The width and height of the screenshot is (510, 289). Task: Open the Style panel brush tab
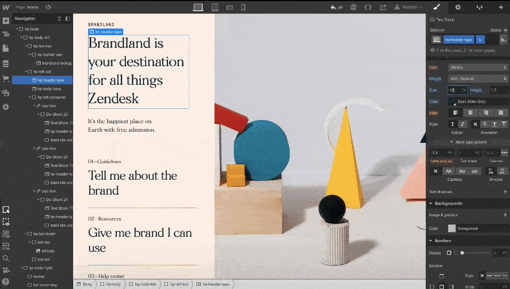coord(437,7)
